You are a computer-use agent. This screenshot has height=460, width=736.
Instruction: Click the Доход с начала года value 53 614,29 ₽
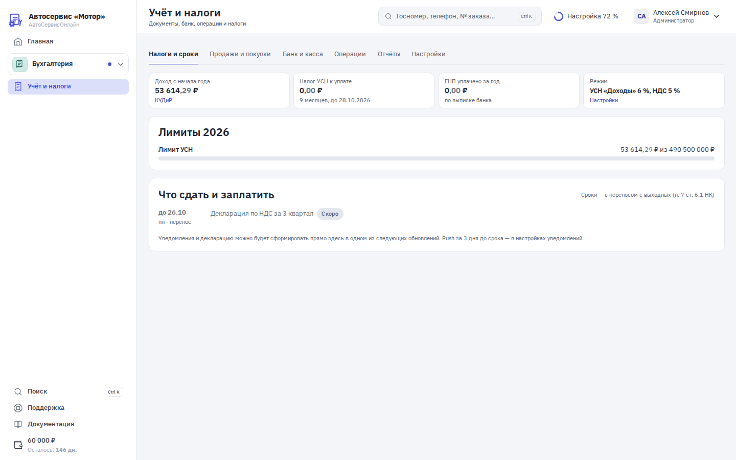176,90
